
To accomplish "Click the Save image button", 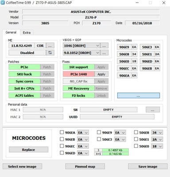I will click(148, 166).
